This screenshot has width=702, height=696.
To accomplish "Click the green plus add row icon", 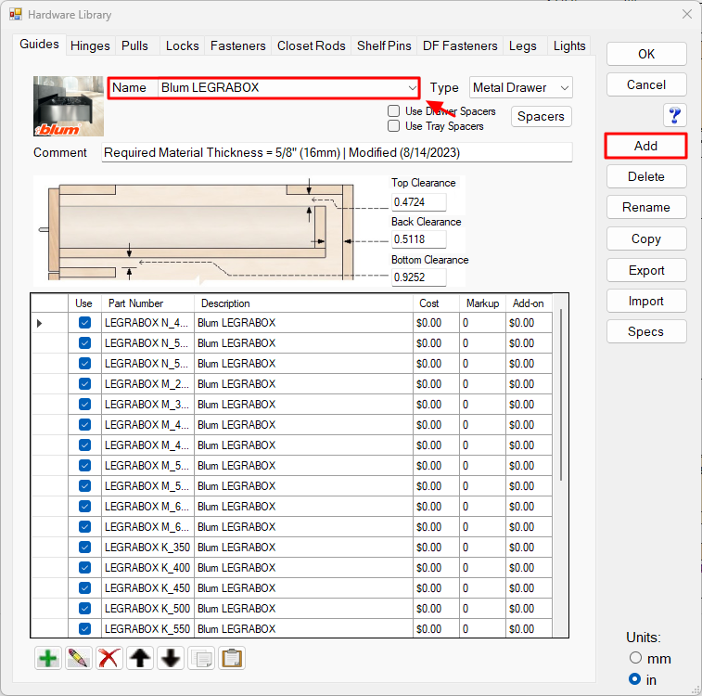I will coord(48,658).
